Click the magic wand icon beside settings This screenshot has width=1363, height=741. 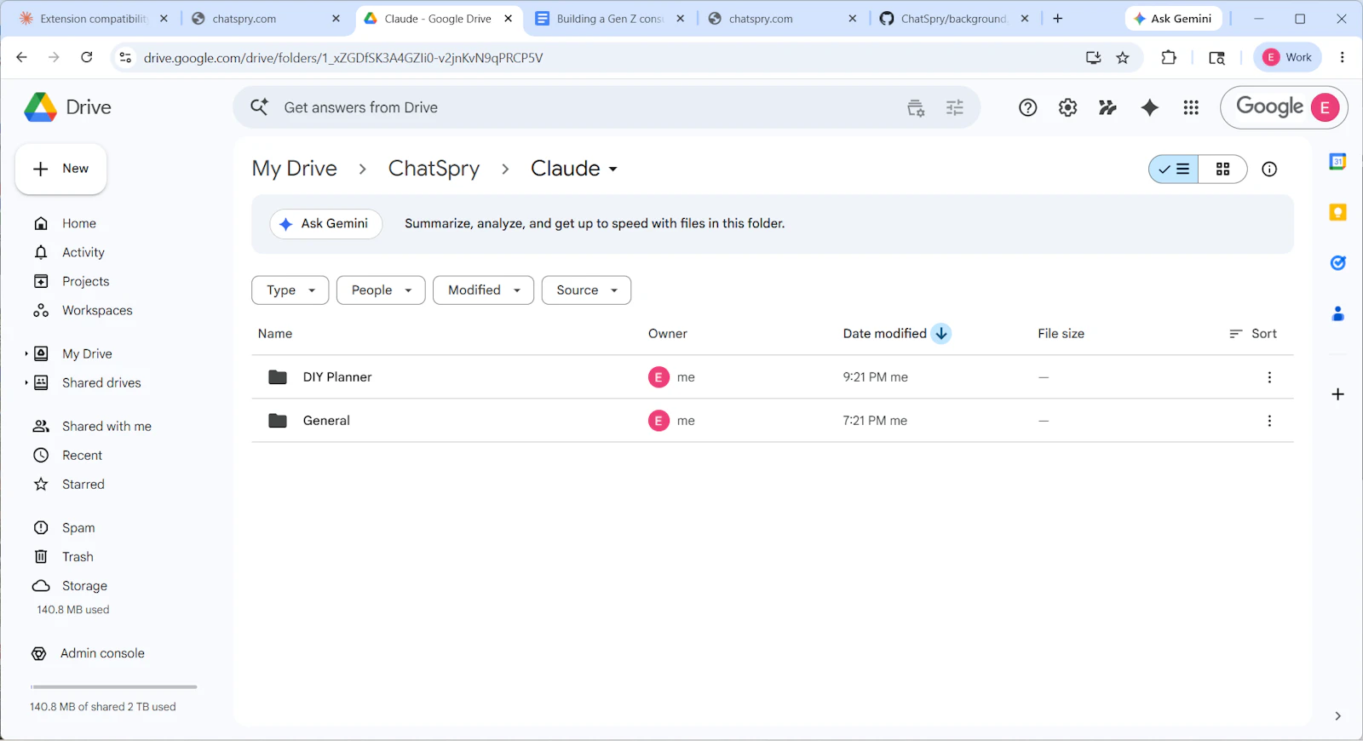point(1107,107)
